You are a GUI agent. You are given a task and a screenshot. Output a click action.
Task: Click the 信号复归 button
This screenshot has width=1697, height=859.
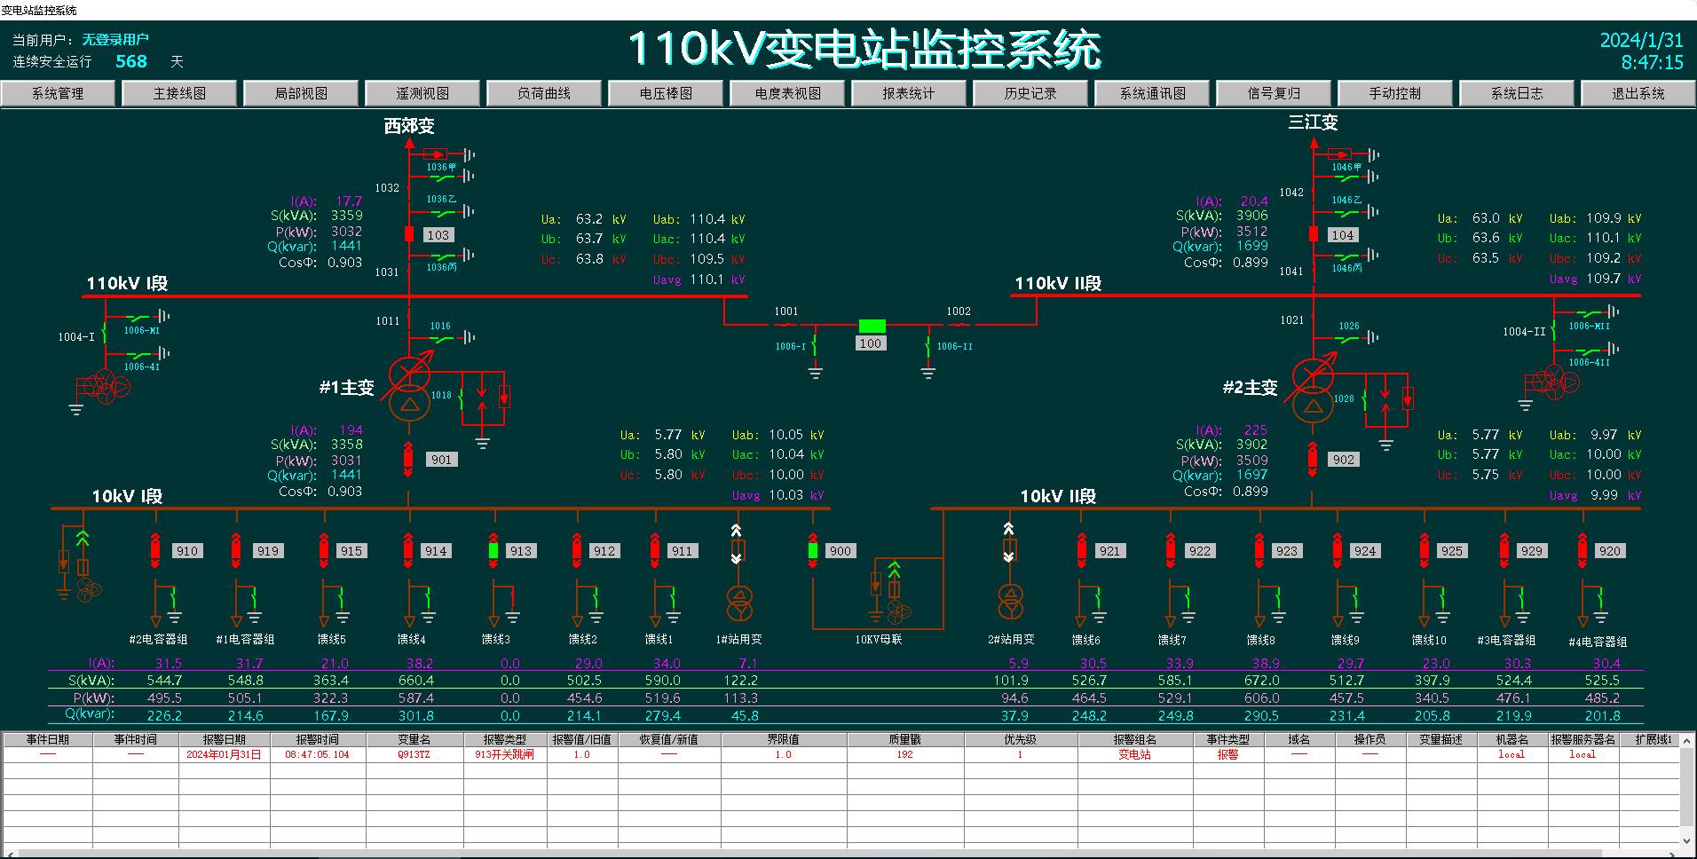[x=1274, y=93]
